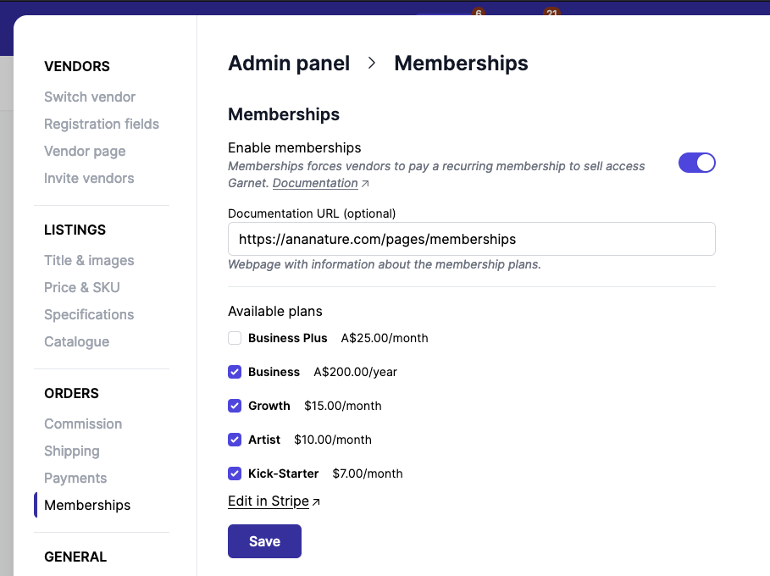Open the Price & SKU settings
Image resolution: width=770 pixels, height=576 pixels.
[x=81, y=287]
